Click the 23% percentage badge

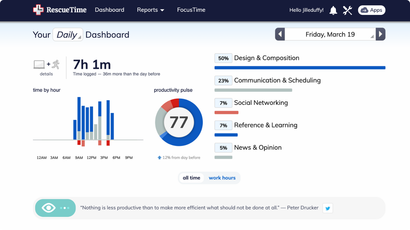coord(223,81)
